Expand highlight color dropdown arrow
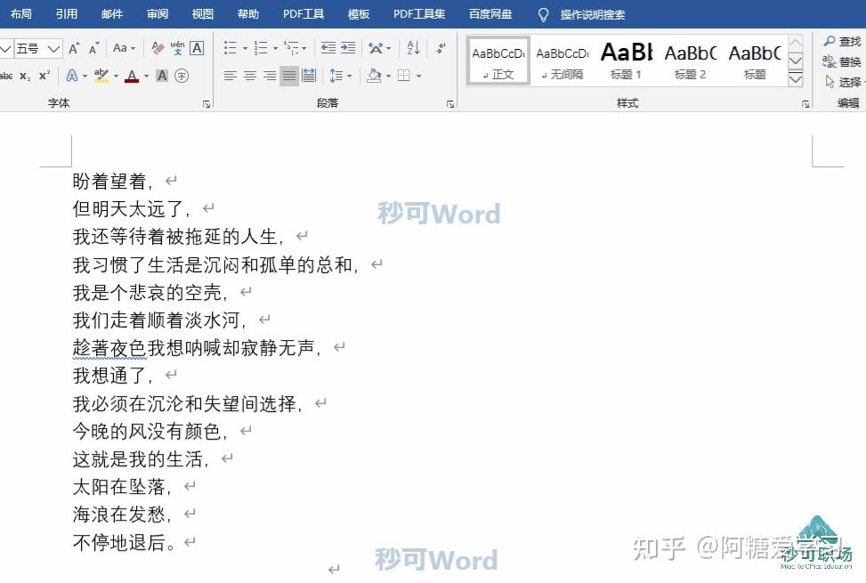The width and height of the screenshot is (866, 583). pos(116,77)
